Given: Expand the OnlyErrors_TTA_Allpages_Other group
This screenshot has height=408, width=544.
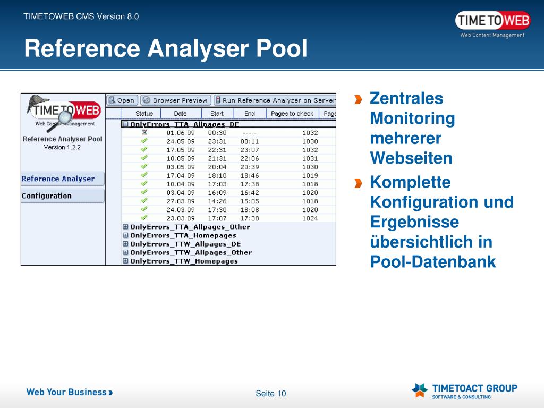Looking at the screenshot, I should (x=125, y=226).
